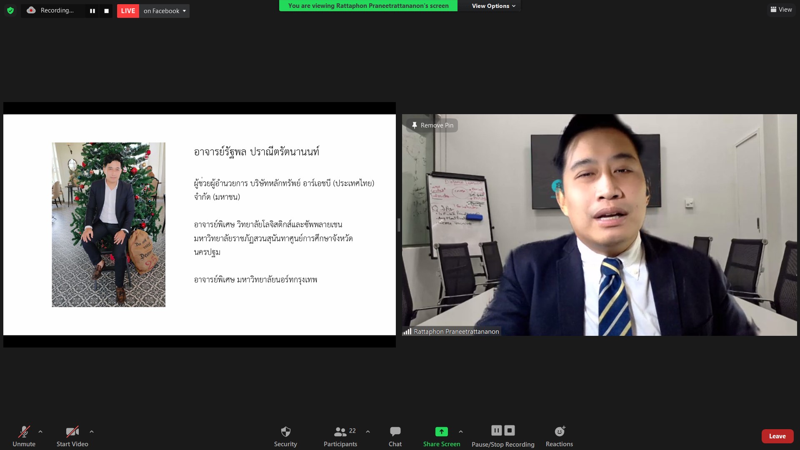Expand share options arrow beside Share Screen

click(x=461, y=432)
